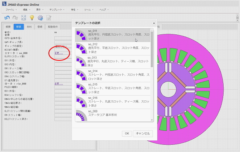Image resolution: width=240 pixels, height=152 pixels.
Task: Switch to the 巻線 tab
Action: click(40, 27)
